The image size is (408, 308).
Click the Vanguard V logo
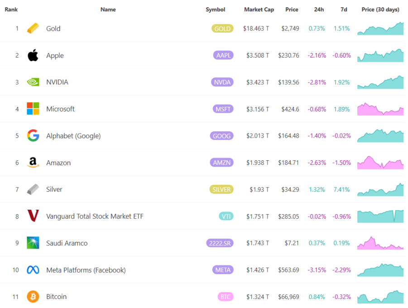[33, 216]
